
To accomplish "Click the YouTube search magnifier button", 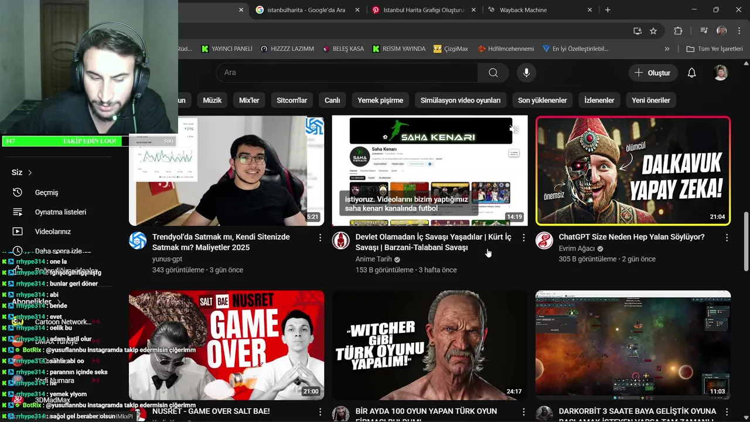I will point(493,73).
